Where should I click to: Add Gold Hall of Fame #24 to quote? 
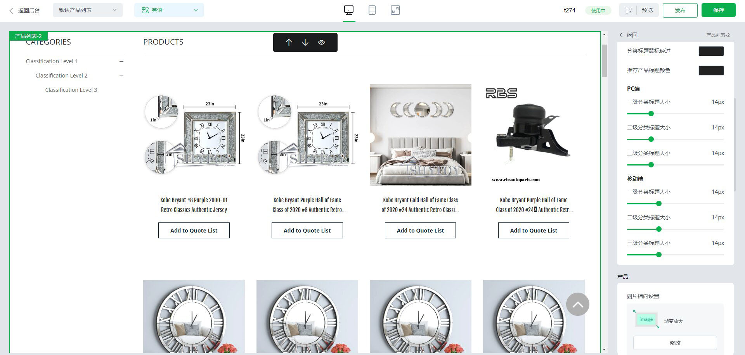click(420, 230)
